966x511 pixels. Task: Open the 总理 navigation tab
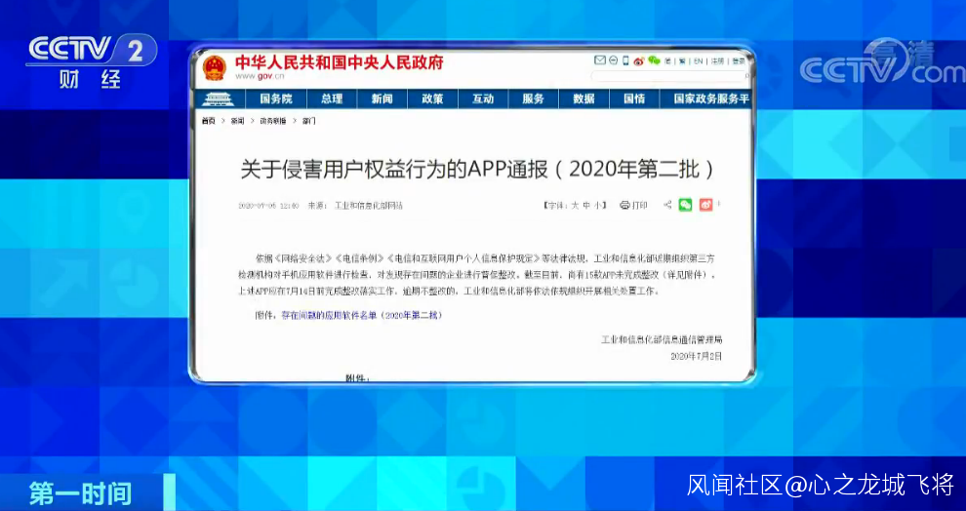332,99
